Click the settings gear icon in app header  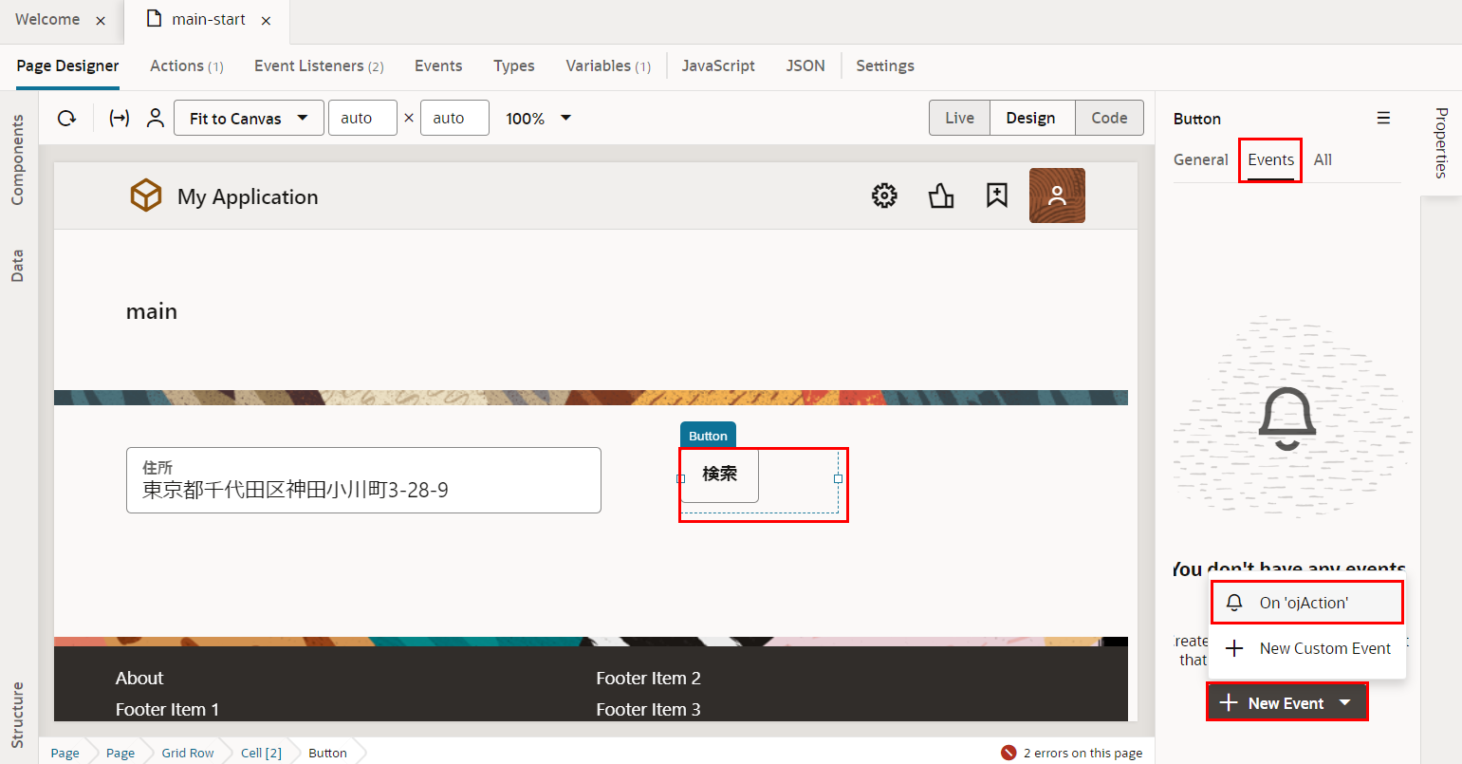[884, 196]
